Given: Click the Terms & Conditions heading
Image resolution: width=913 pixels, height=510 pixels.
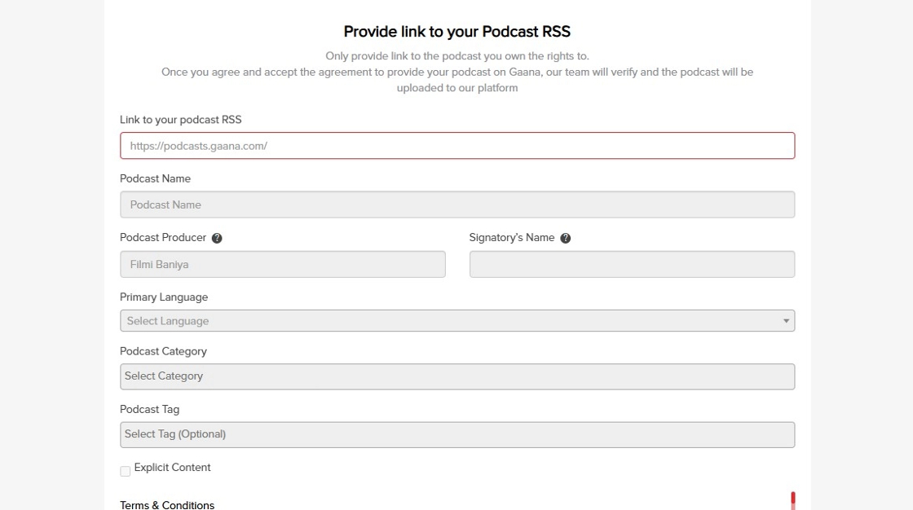Looking at the screenshot, I should click(x=167, y=505).
